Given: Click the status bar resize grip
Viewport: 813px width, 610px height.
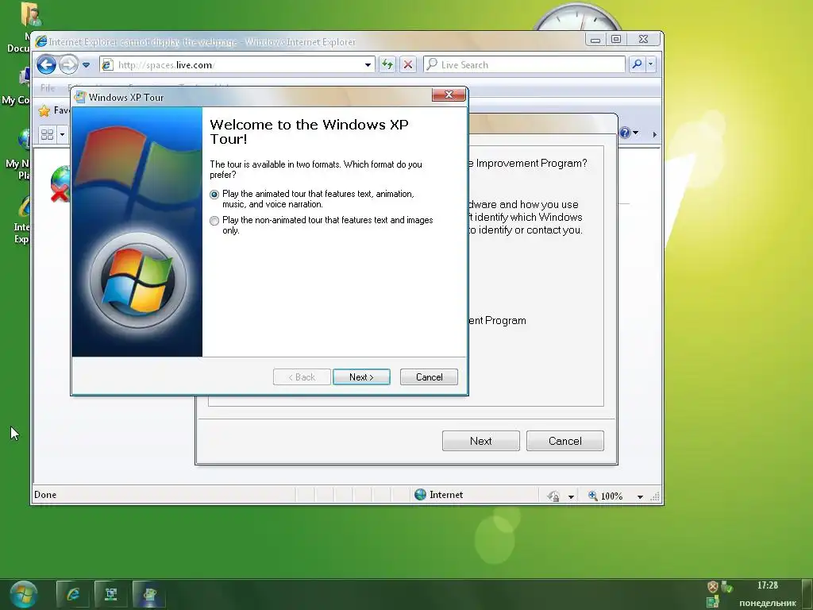Looking at the screenshot, I should pyautogui.click(x=655, y=496).
